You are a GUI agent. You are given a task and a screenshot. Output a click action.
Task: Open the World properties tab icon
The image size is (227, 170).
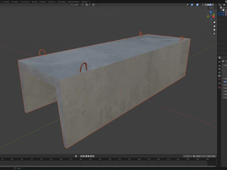coord(219,79)
